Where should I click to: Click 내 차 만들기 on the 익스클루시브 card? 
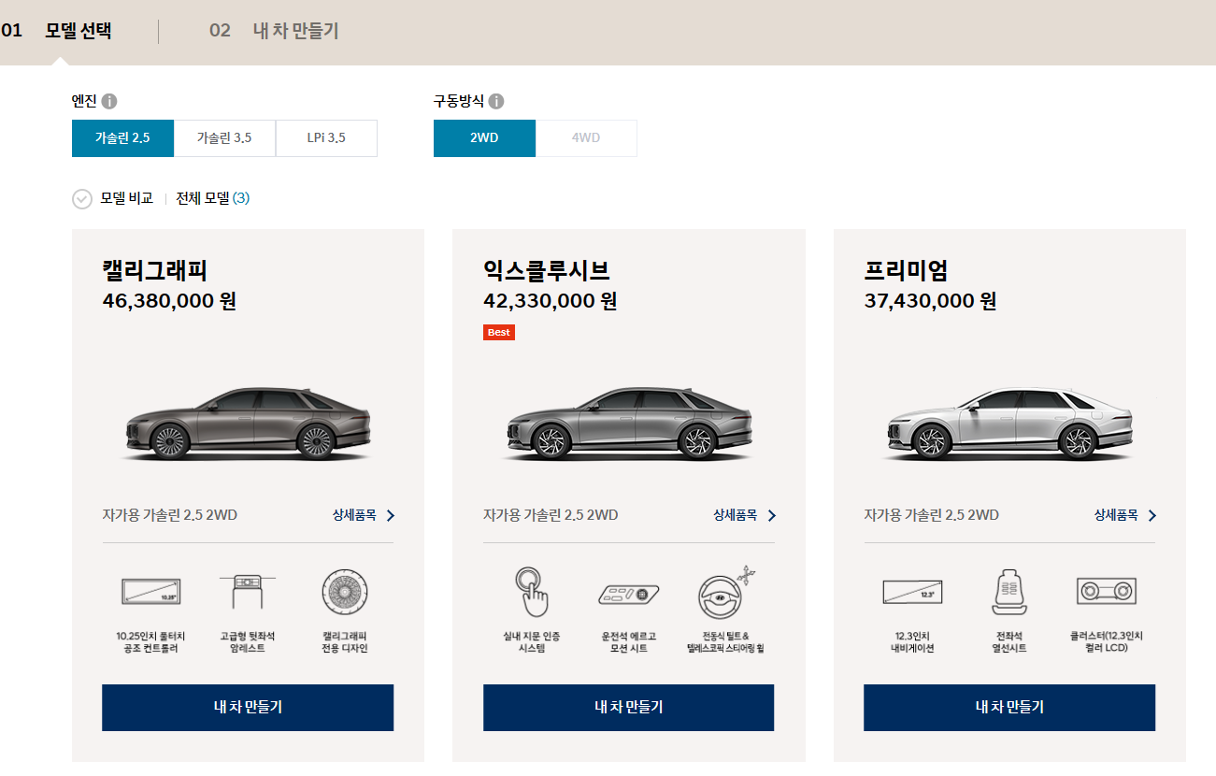(627, 708)
